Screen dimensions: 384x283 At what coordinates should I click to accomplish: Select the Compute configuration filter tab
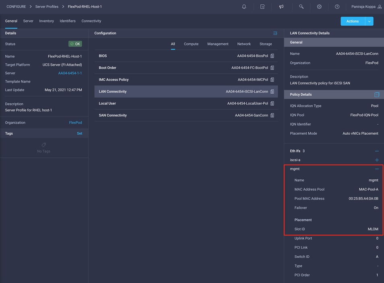pos(191,44)
